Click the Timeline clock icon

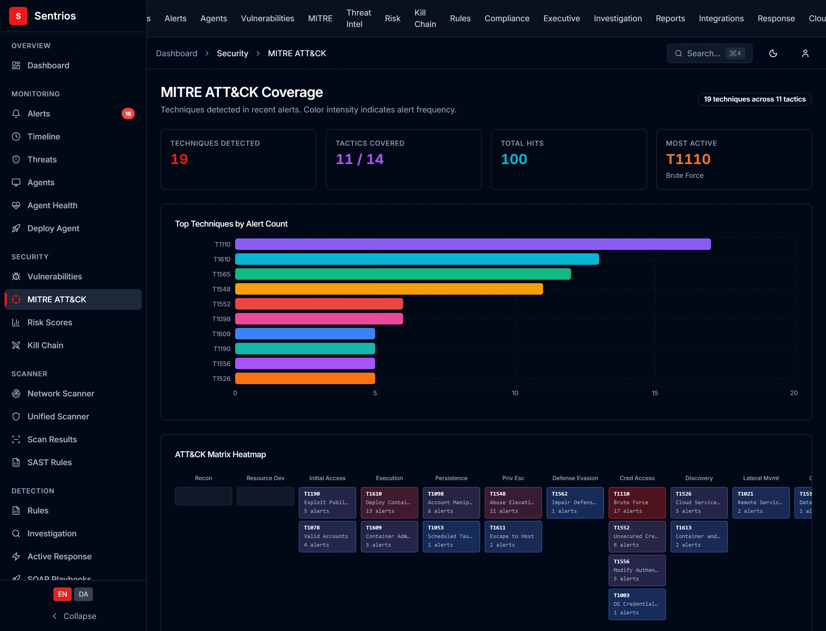(16, 136)
